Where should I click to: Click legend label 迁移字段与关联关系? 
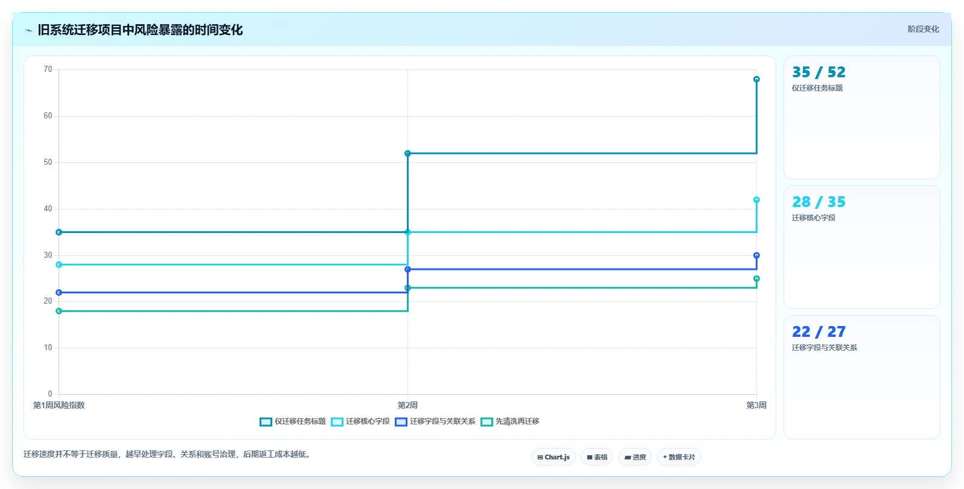click(x=442, y=421)
